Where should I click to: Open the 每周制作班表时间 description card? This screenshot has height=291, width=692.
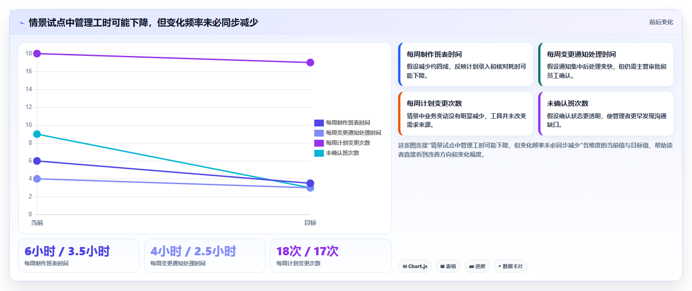466,65
